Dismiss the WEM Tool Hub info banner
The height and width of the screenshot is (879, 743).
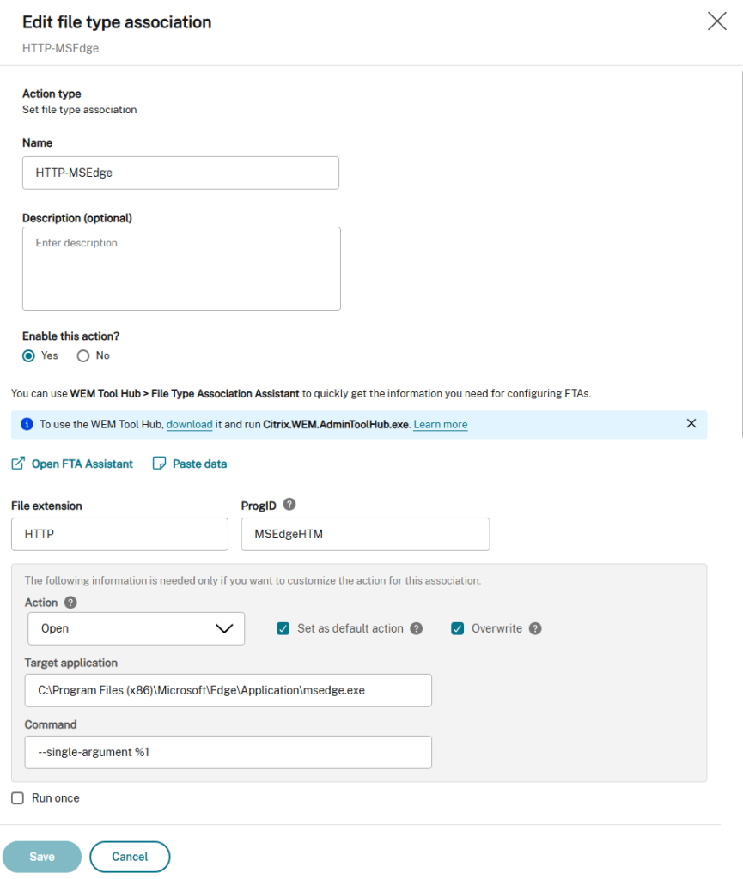691,423
